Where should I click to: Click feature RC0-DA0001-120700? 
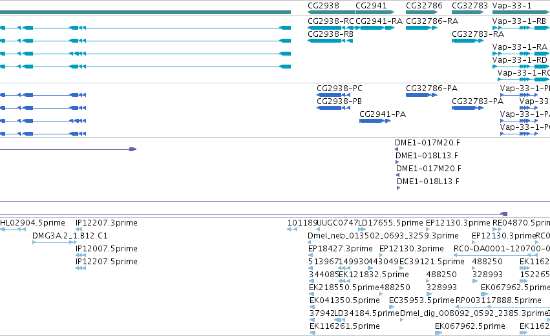pyautogui.click(x=502, y=249)
